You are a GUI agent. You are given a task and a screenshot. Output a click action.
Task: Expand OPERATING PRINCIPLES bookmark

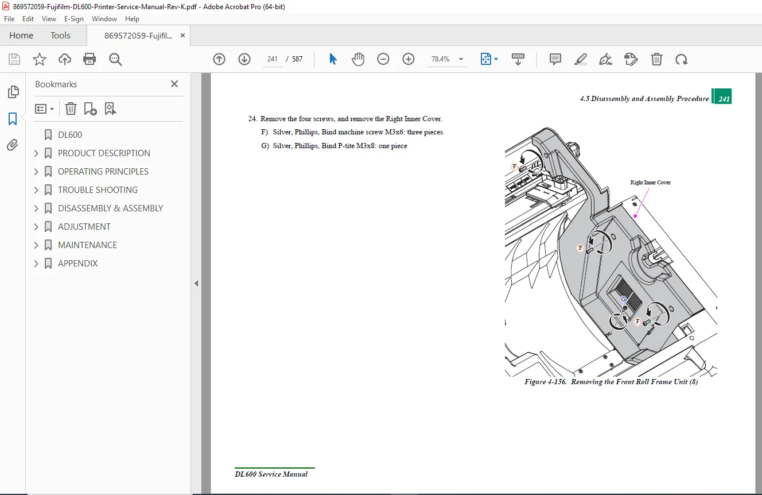[36, 172]
